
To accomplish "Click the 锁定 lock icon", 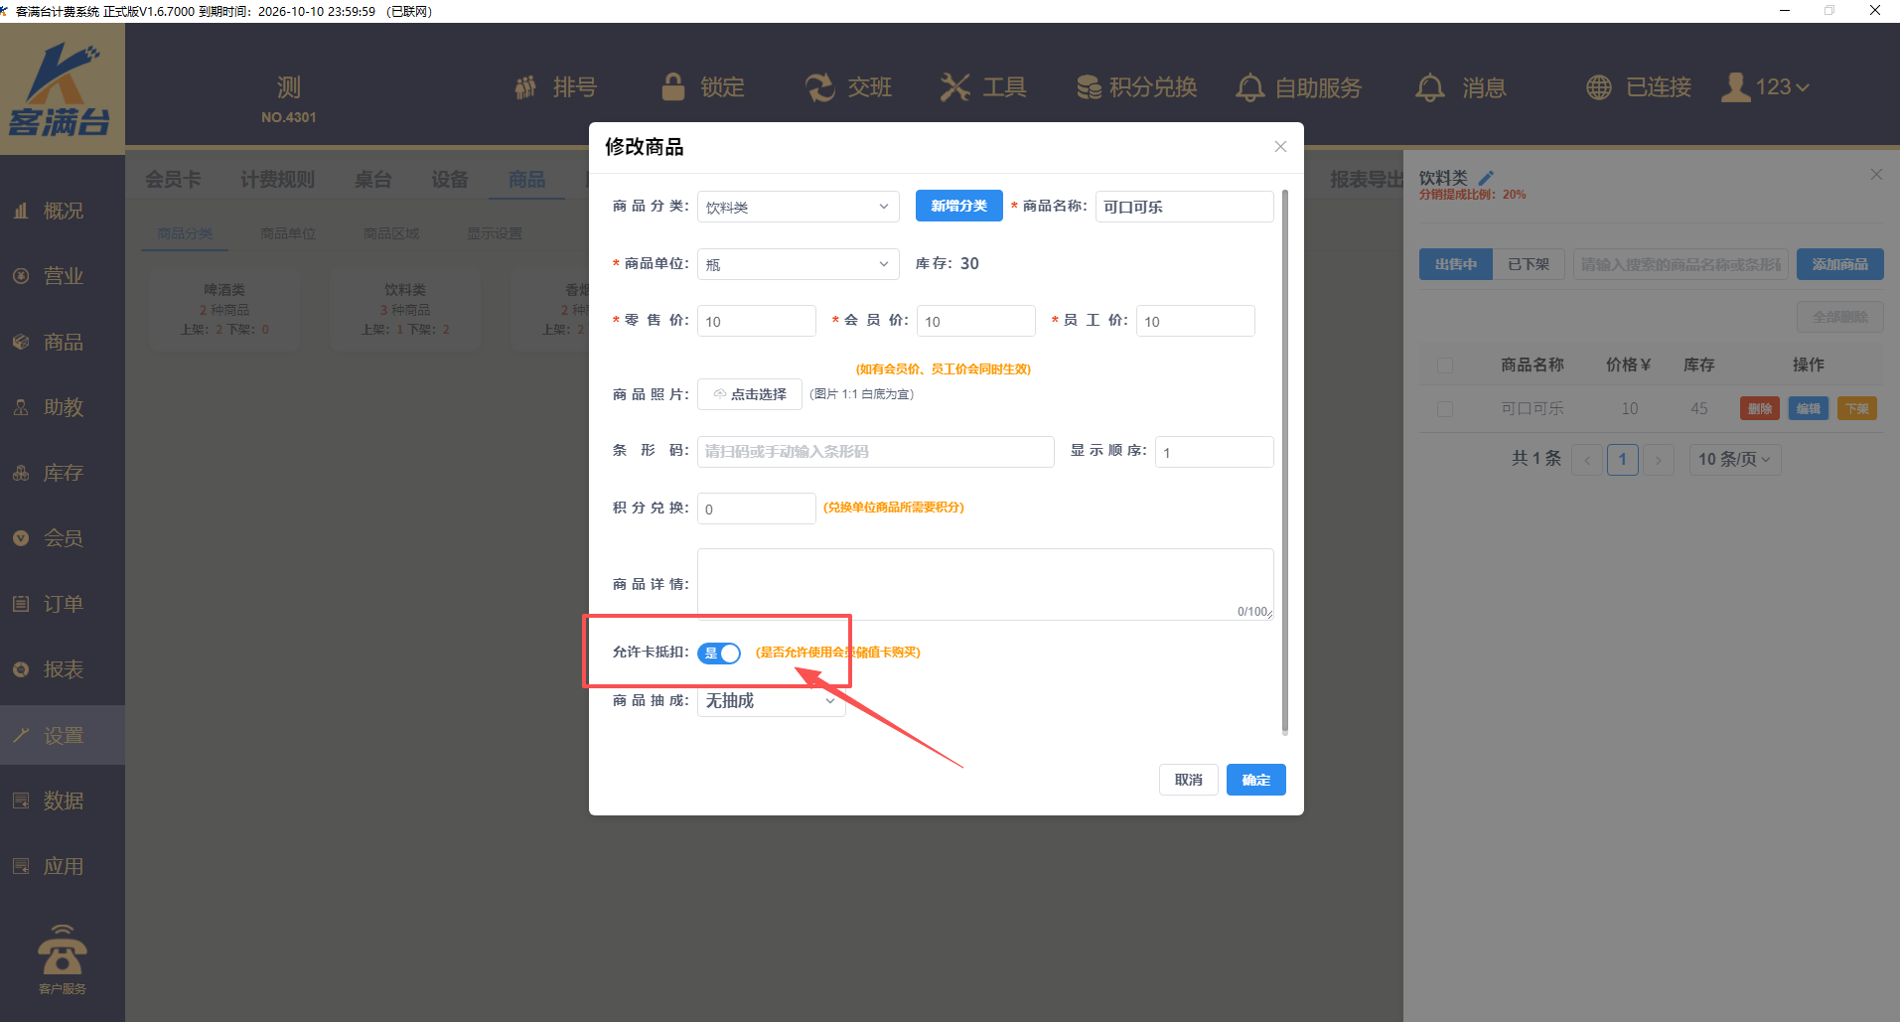I will pos(673,87).
